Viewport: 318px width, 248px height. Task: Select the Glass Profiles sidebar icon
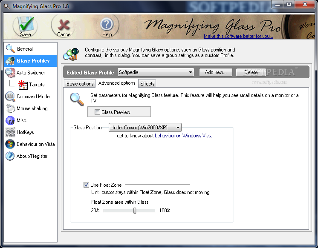click(x=10, y=61)
